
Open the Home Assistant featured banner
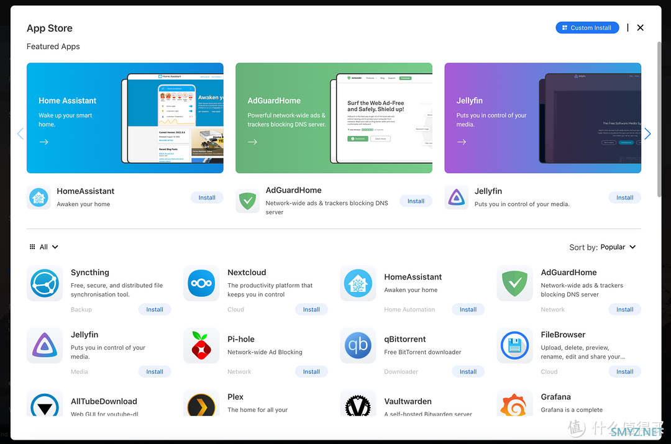coord(125,118)
